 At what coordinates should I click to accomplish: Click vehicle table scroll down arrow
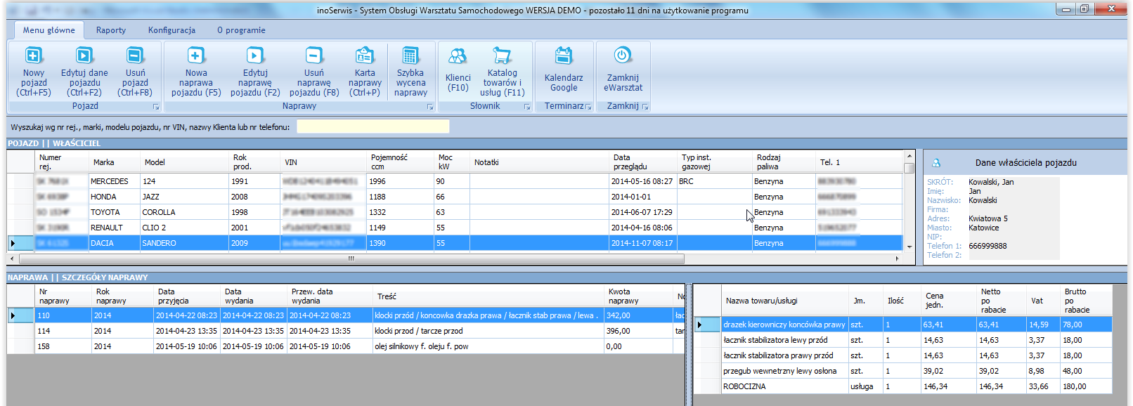[x=909, y=247]
